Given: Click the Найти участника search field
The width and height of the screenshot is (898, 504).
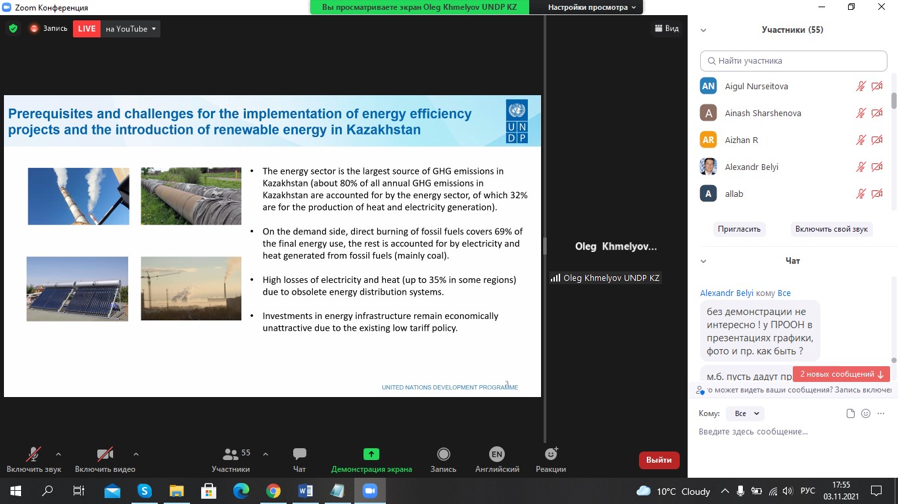Looking at the screenshot, I should (x=793, y=60).
